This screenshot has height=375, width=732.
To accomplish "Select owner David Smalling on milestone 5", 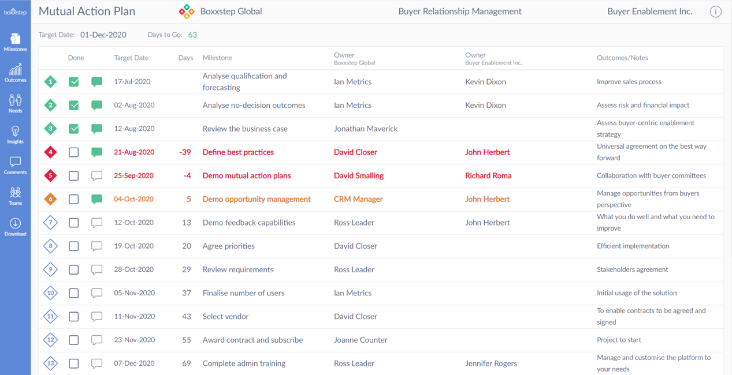I will coord(358,176).
